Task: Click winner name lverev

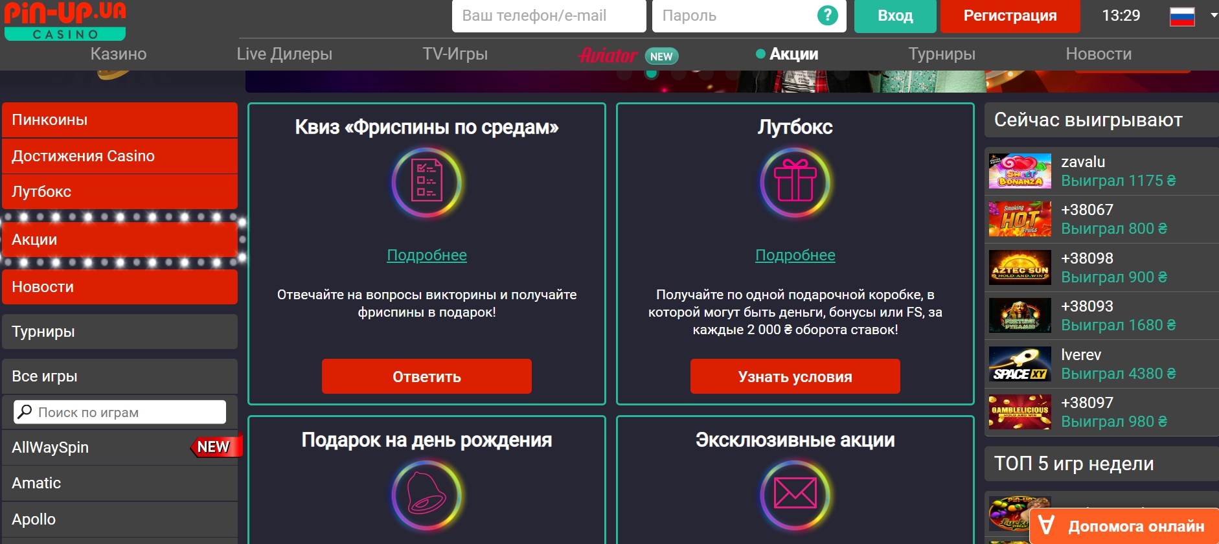Action: point(1081,355)
